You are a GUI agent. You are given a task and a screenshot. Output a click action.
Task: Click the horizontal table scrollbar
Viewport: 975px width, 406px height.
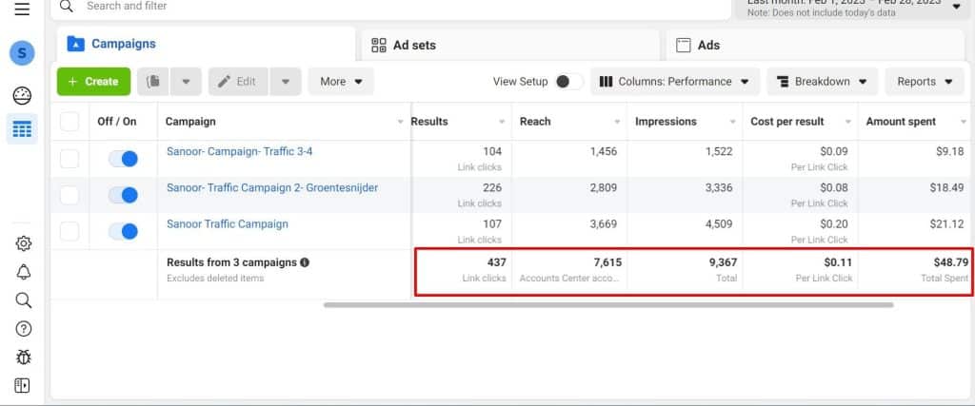(x=608, y=305)
